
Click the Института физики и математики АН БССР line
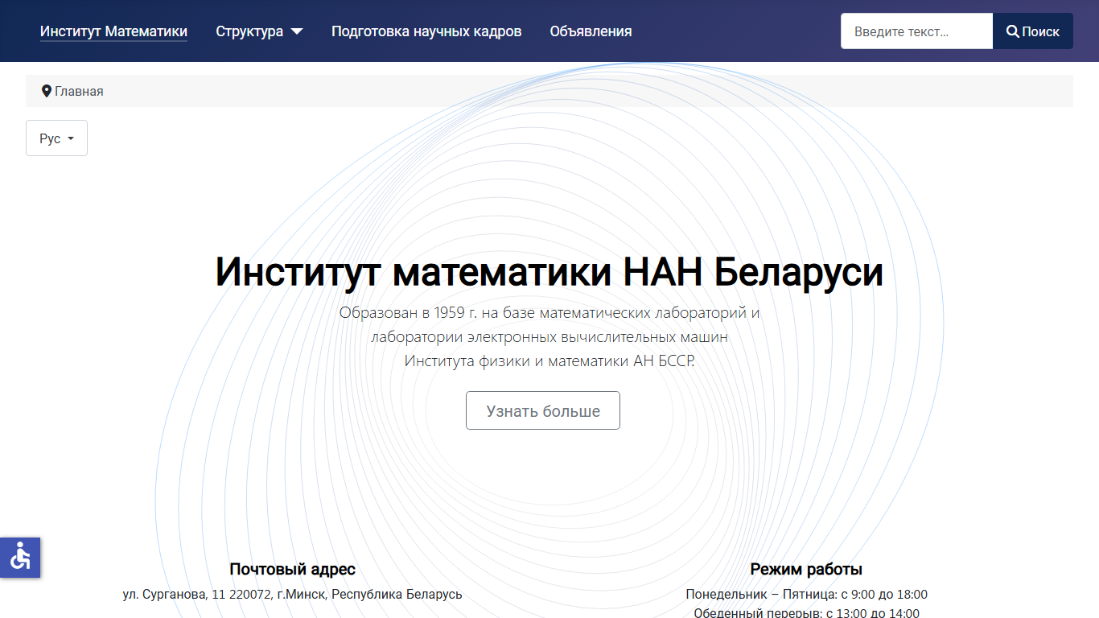tap(549, 360)
